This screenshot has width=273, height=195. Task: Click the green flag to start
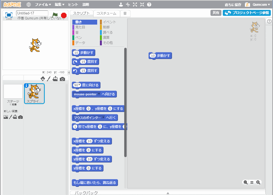pyautogui.click(x=55, y=15)
